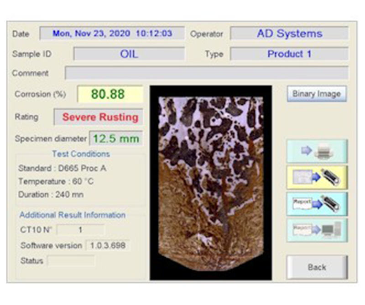Select the Severe Rusting rating box
This screenshot has height=305, width=365.
tap(99, 117)
